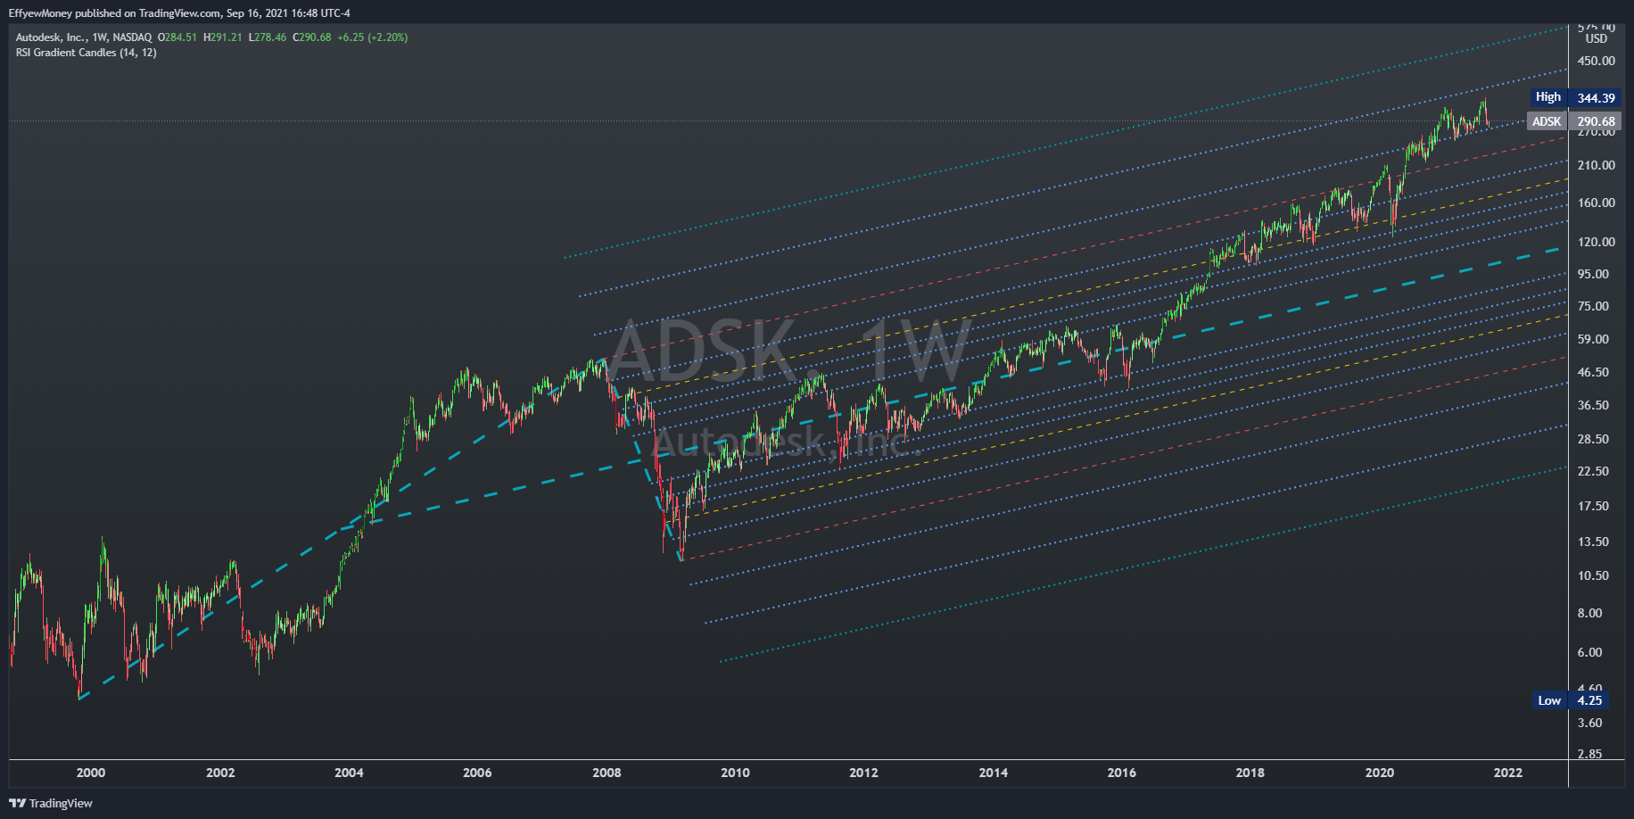Click the 28.50 price axis label
Screen dimensions: 1634x819
tap(1593, 439)
